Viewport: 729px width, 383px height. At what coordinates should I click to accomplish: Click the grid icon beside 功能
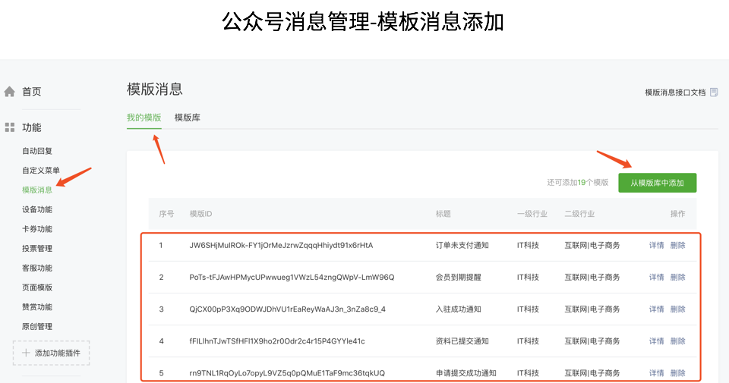tap(10, 127)
